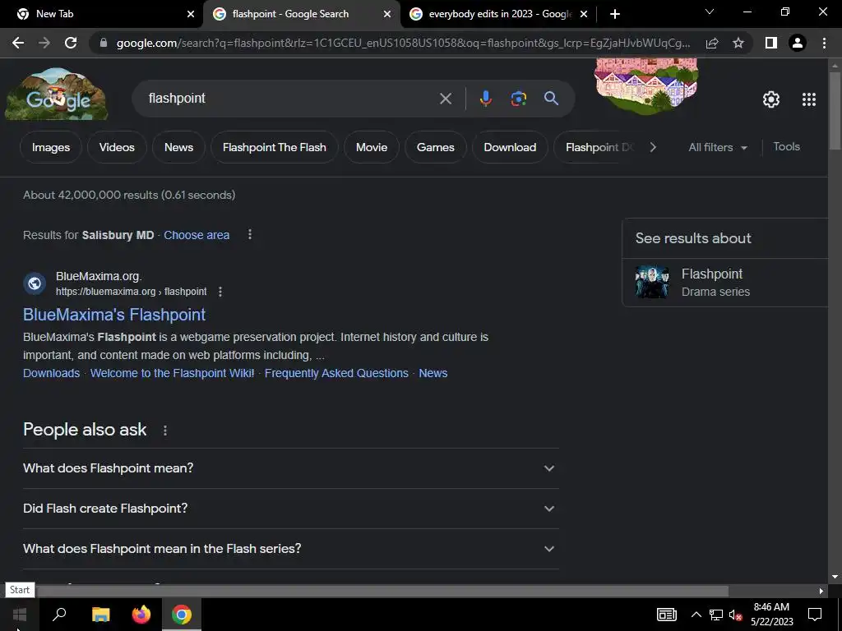Image resolution: width=842 pixels, height=631 pixels.
Task: Open Frequently Asked Questions sitelink
Action: click(x=336, y=374)
